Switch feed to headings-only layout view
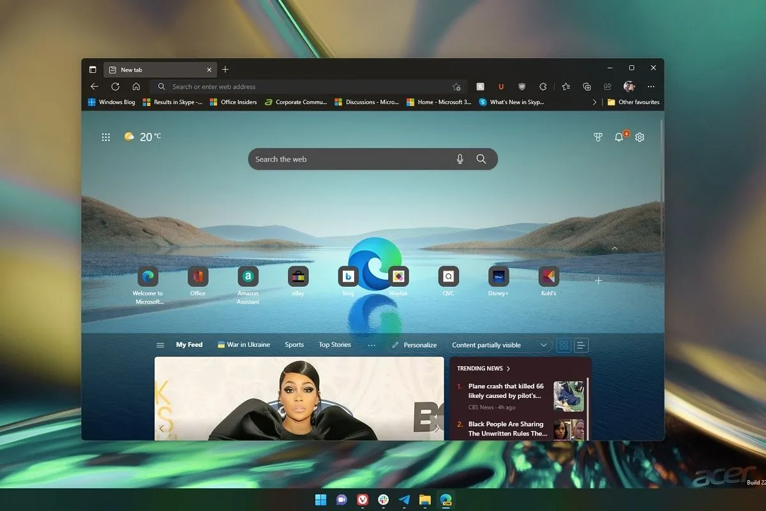The image size is (766, 511). point(581,345)
